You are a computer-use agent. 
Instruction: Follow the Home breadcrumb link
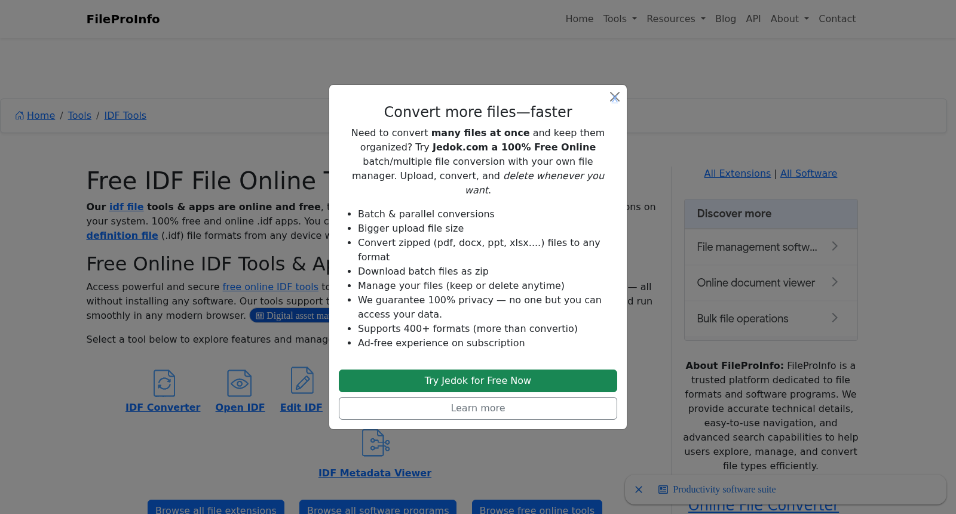[x=41, y=116]
